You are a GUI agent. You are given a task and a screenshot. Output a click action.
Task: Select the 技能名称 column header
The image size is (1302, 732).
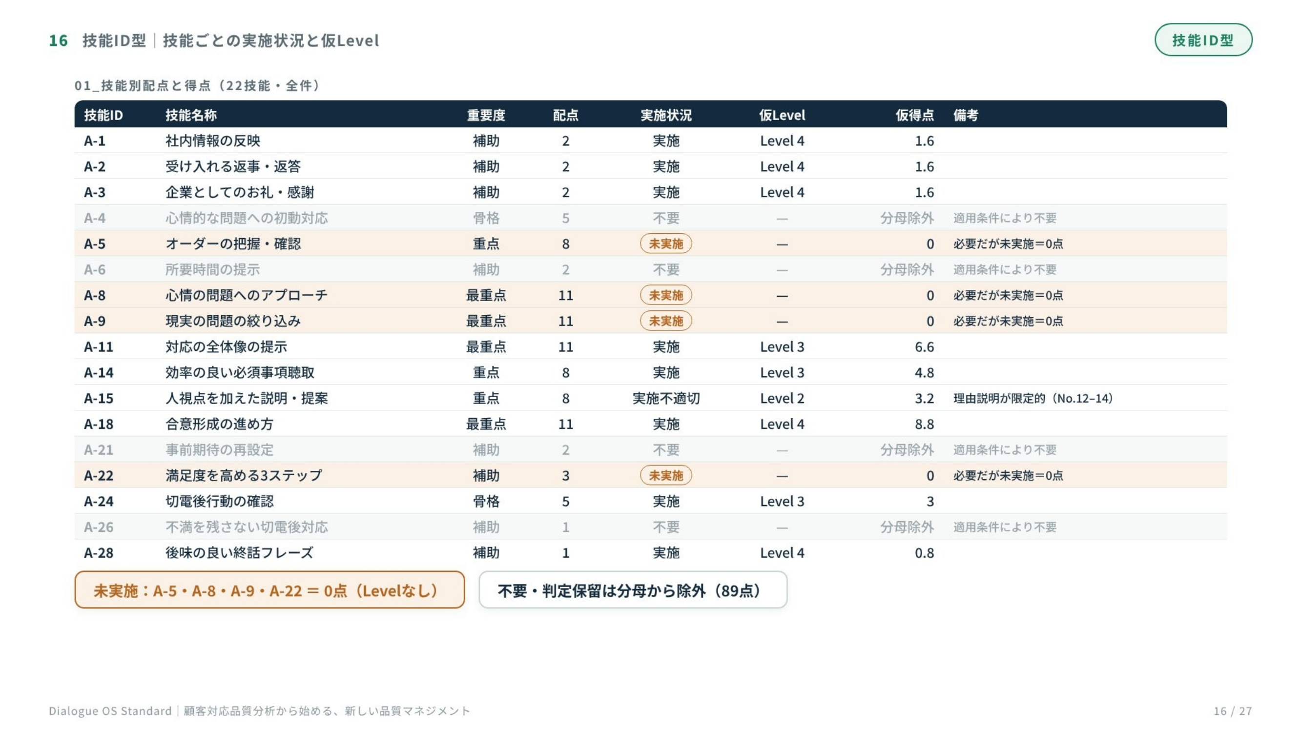191,115
